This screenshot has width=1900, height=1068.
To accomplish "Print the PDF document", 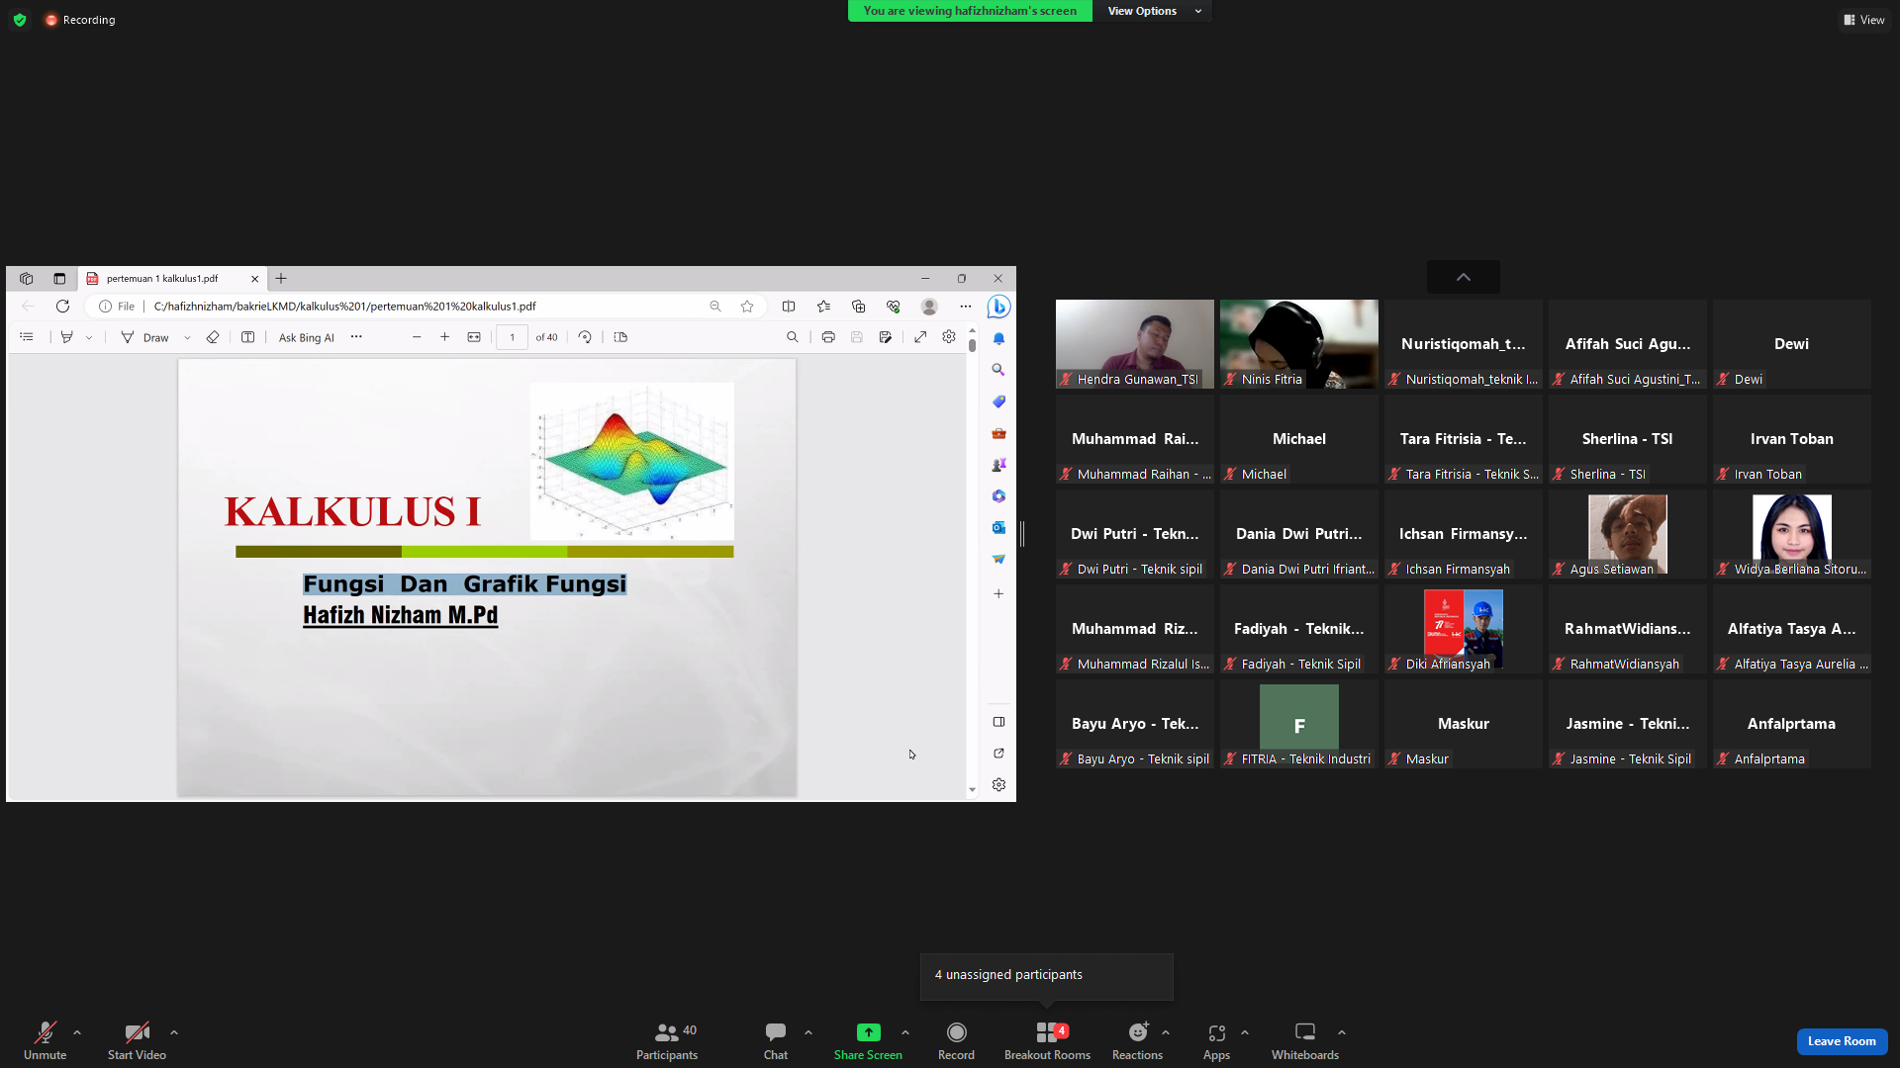I will pyautogui.click(x=828, y=337).
